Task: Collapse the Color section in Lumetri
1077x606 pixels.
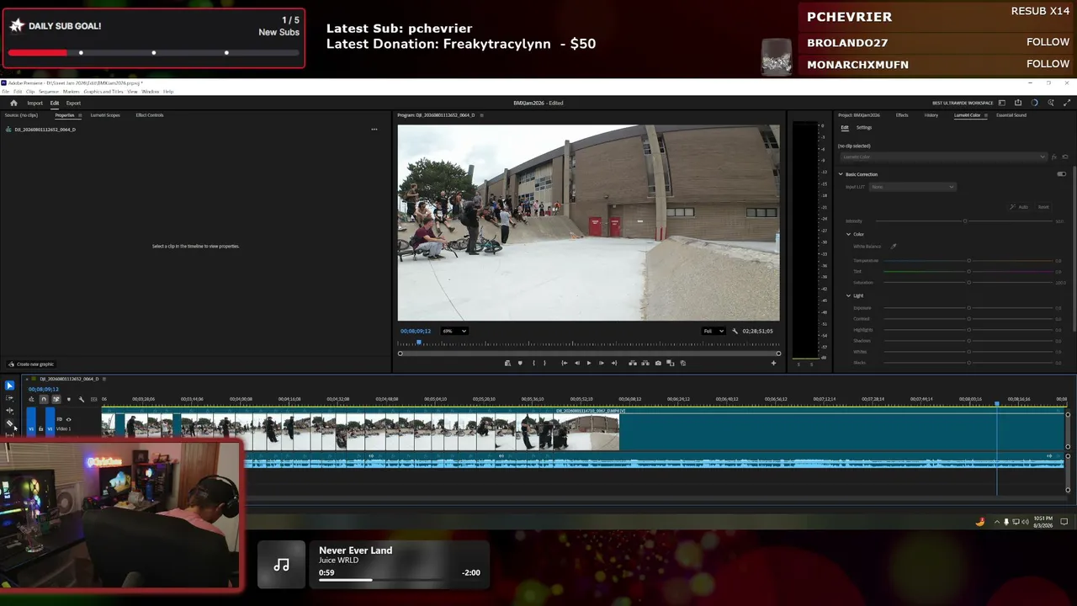Action: click(848, 234)
